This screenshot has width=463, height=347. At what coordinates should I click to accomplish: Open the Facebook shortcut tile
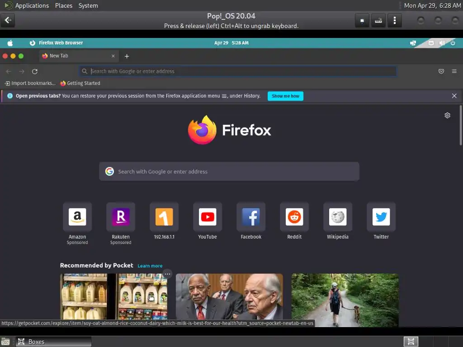(x=251, y=217)
